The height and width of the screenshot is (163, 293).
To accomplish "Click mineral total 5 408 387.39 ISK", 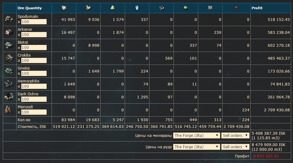I will pyautogui.click(x=268, y=133).
